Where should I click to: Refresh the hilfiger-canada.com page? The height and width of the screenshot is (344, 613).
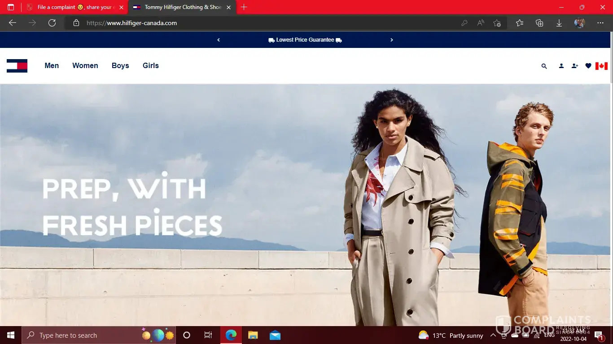click(x=52, y=23)
